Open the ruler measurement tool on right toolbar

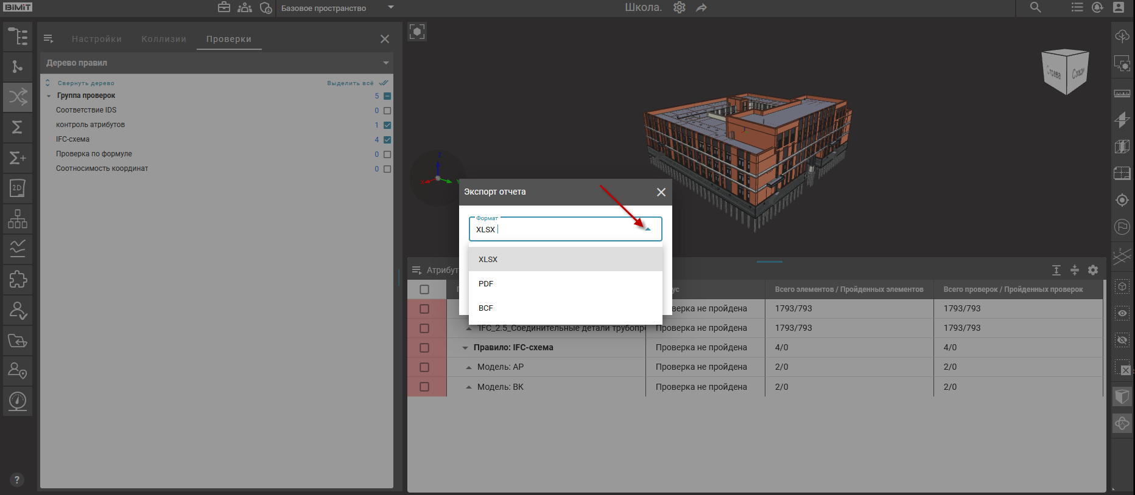coord(1122,94)
